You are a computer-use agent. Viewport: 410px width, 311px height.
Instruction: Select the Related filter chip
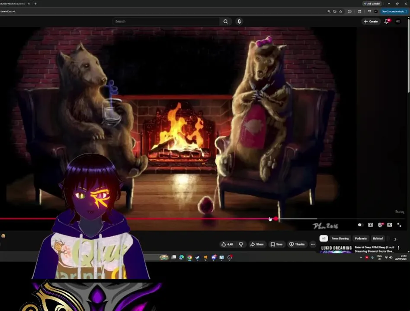pyautogui.click(x=378, y=238)
